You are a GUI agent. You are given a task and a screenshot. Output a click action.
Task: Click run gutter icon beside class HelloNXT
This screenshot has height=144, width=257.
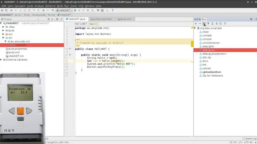70,49
